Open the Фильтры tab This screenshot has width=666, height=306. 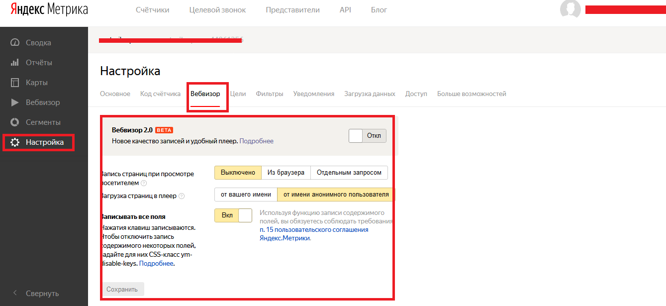(270, 94)
